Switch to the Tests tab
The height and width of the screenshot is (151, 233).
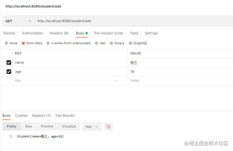(134, 33)
